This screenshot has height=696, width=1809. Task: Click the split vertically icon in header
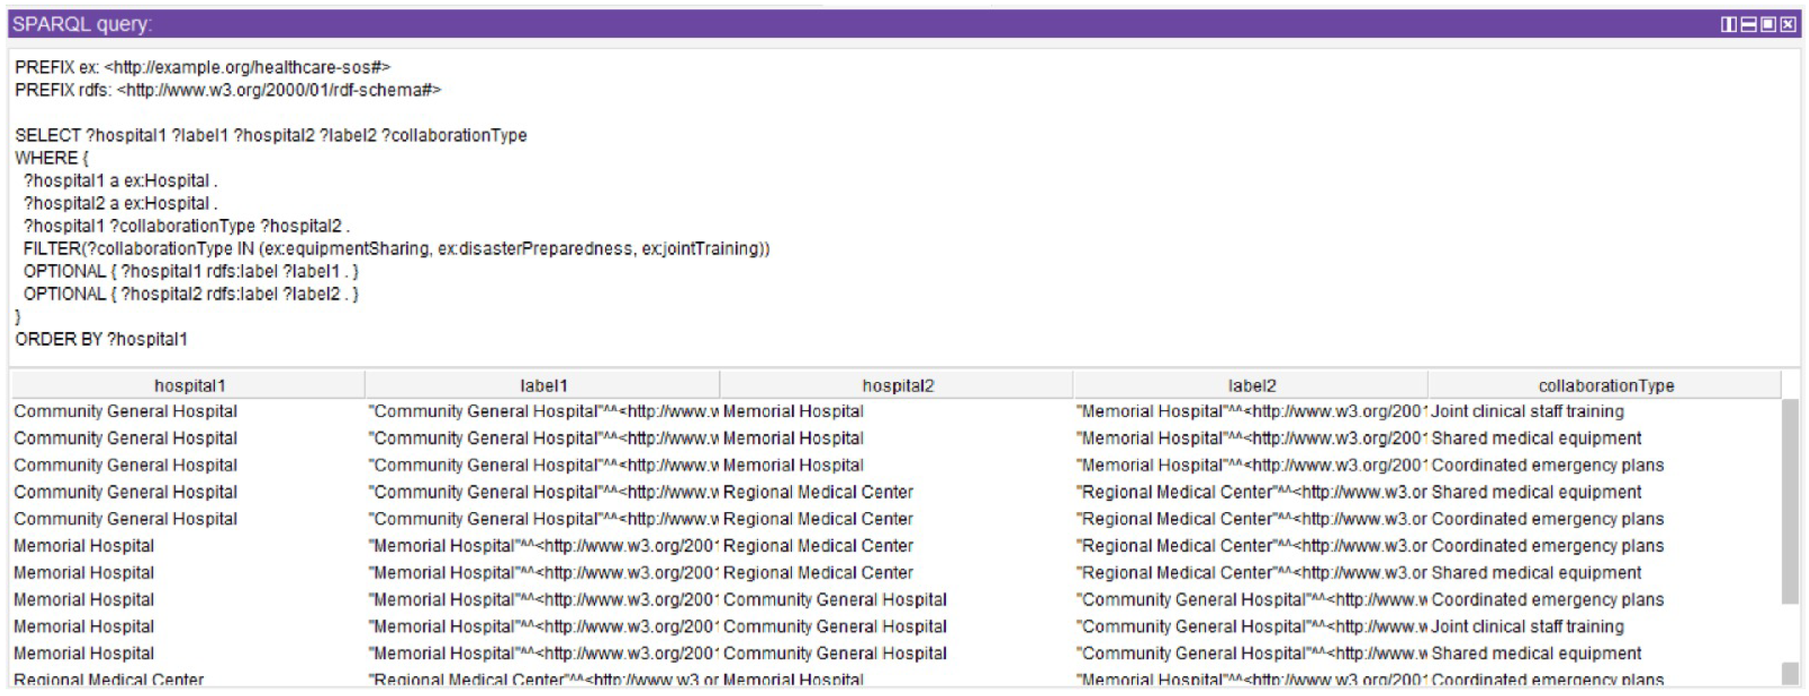click(1728, 25)
